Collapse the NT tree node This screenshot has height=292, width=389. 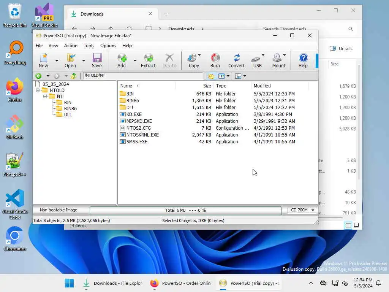click(45, 96)
